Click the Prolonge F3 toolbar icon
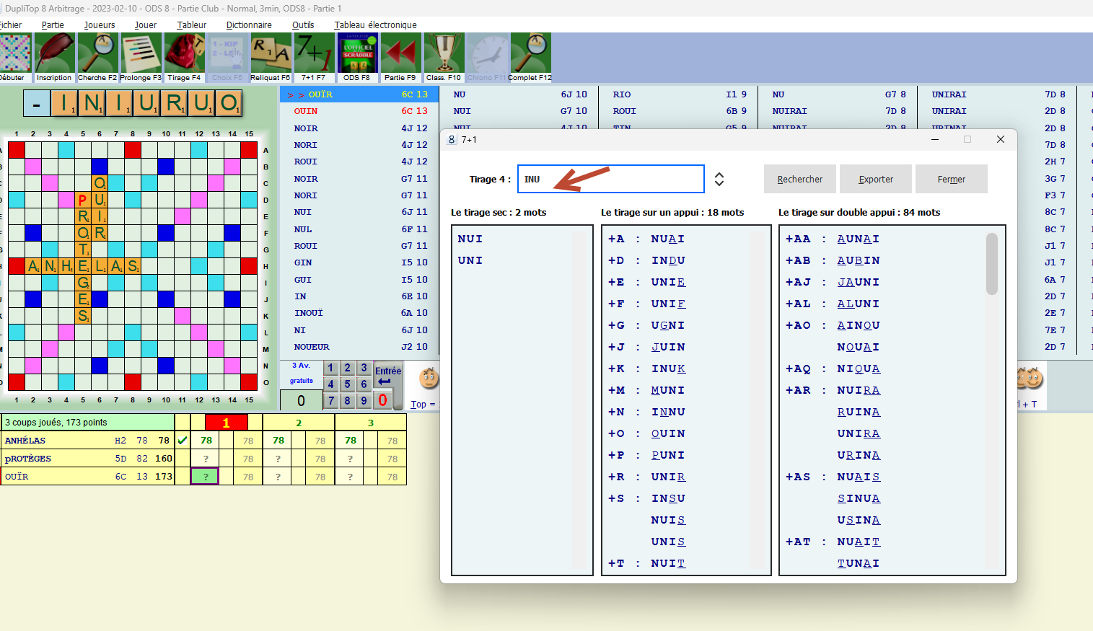The width and height of the screenshot is (1093, 631). pyautogui.click(x=141, y=54)
